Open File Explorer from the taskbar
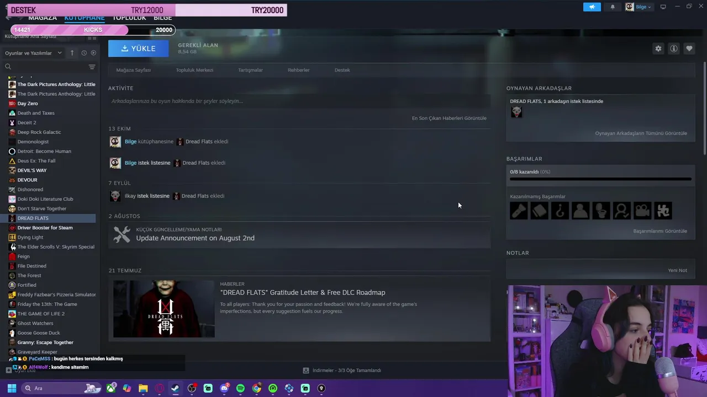 [x=143, y=388]
